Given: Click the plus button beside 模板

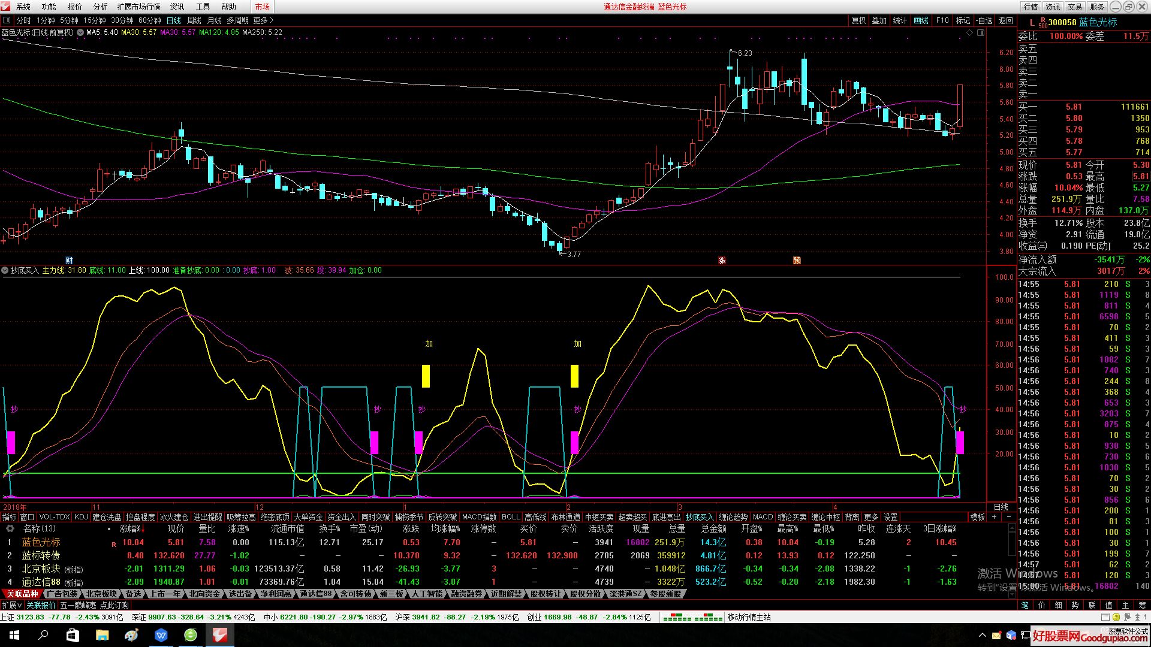Looking at the screenshot, I should pos(995,517).
